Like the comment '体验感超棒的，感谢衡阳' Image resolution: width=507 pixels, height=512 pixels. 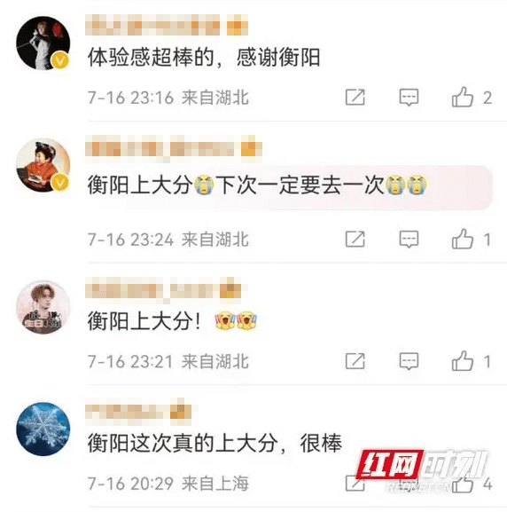tap(463, 98)
